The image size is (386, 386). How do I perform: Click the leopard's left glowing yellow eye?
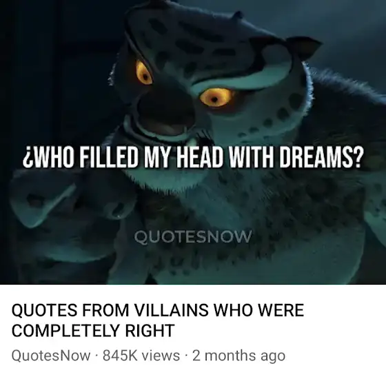[x=144, y=73]
